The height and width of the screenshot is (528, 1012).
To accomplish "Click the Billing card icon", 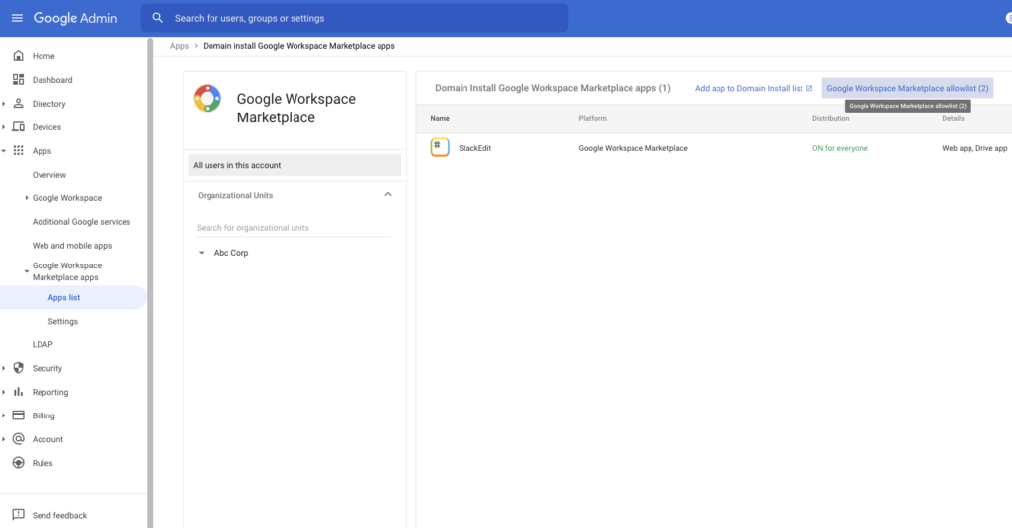I will click(18, 415).
